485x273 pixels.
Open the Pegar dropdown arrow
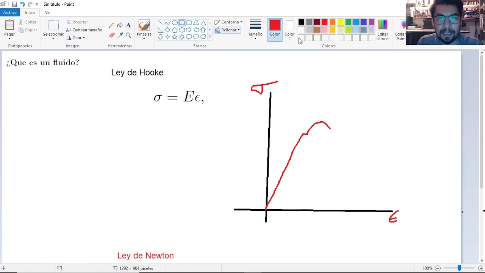point(9,38)
